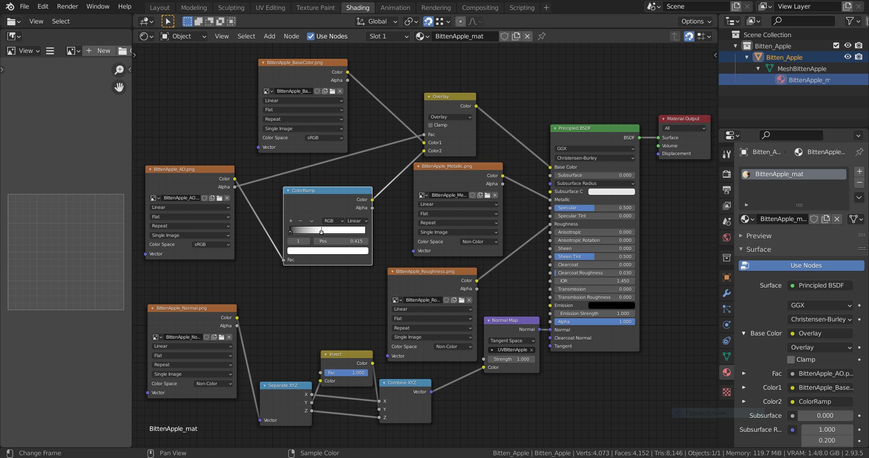The width and height of the screenshot is (869, 458).
Task: Open the Slot 1 material slot dropdown
Action: pos(388,36)
